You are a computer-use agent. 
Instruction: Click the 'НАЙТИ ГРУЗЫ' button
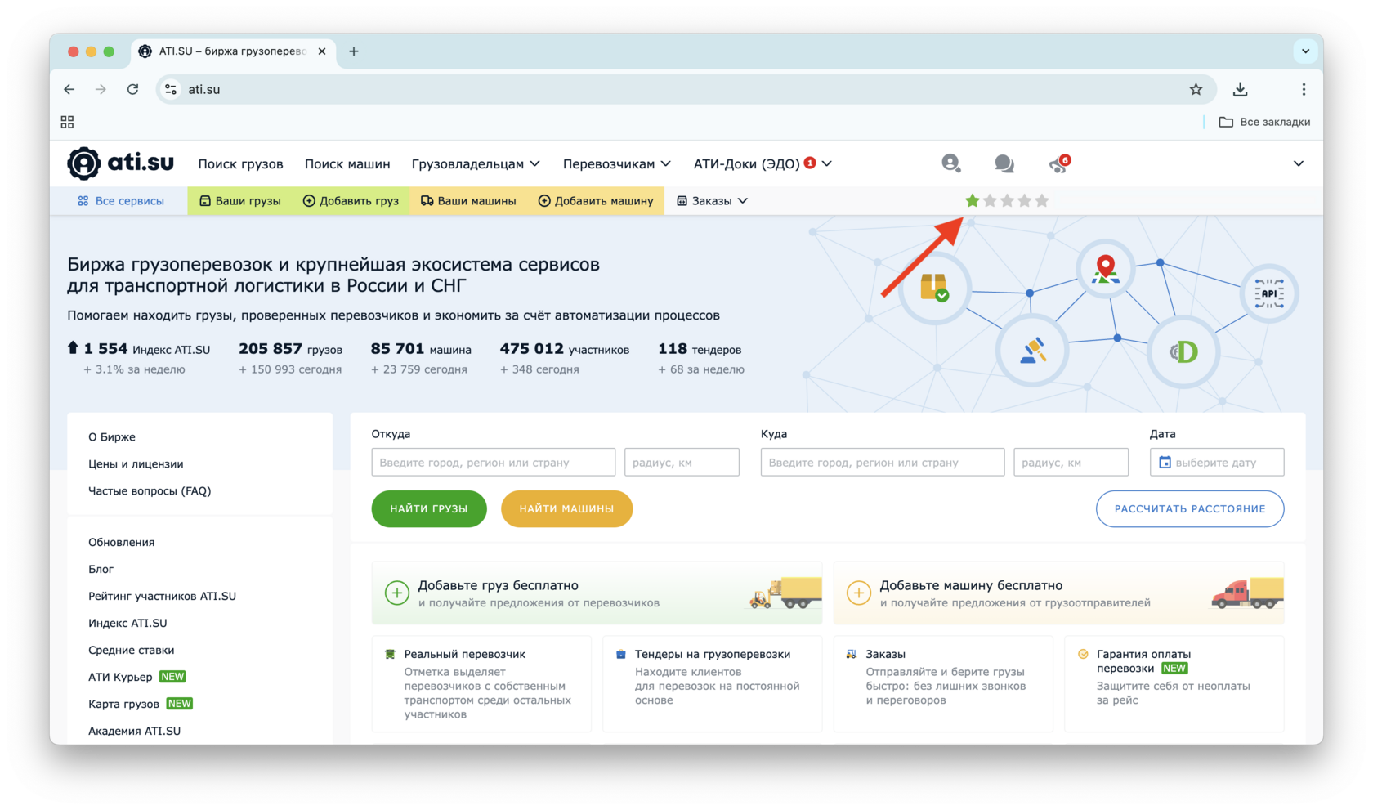coord(428,508)
